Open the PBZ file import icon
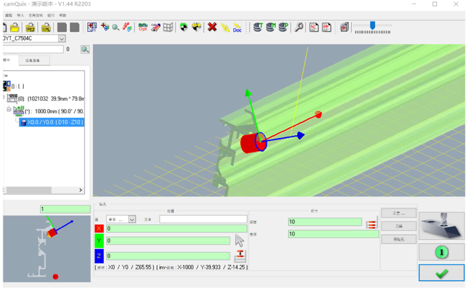Viewport: 466px width, 288px height. (x=30, y=28)
